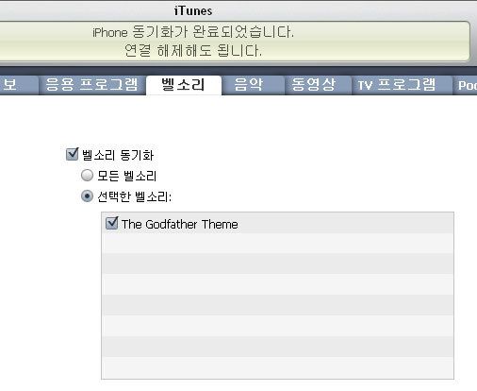Uncheck The Godfather Theme ringtone checkbox
Screen dimensions: 477x391
(x=112, y=223)
